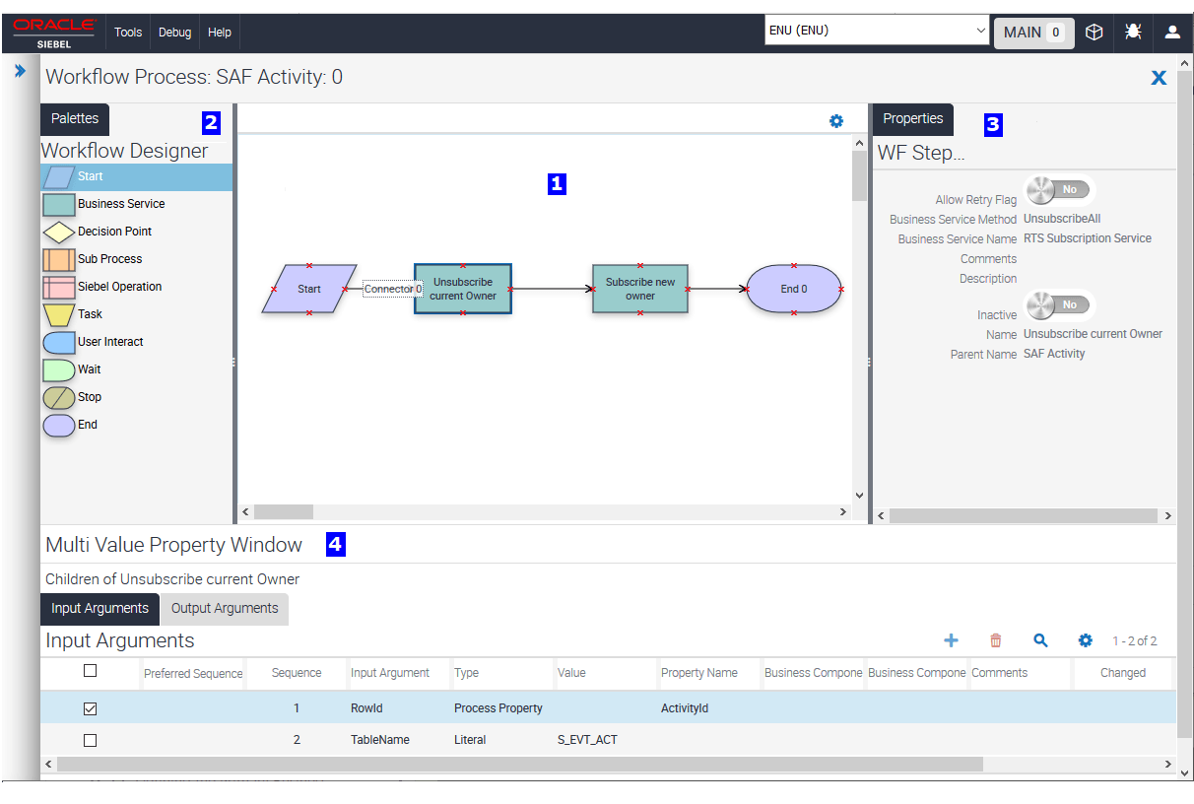Click the MAIN workspace button
Viewport: 1194px width, 804px height.
1033,33
